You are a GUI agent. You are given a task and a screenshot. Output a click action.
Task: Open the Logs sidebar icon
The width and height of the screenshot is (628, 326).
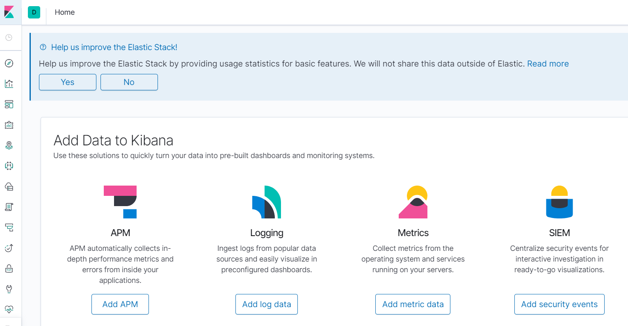point(9,207)
